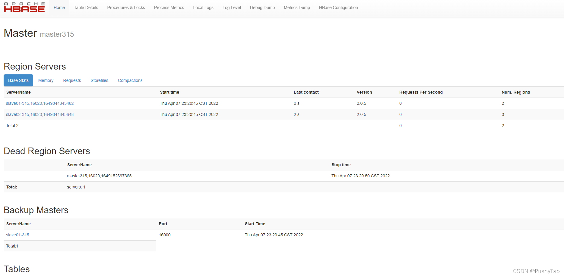Click stop time Thu Apr 07 23:20:50

(360, 176)
